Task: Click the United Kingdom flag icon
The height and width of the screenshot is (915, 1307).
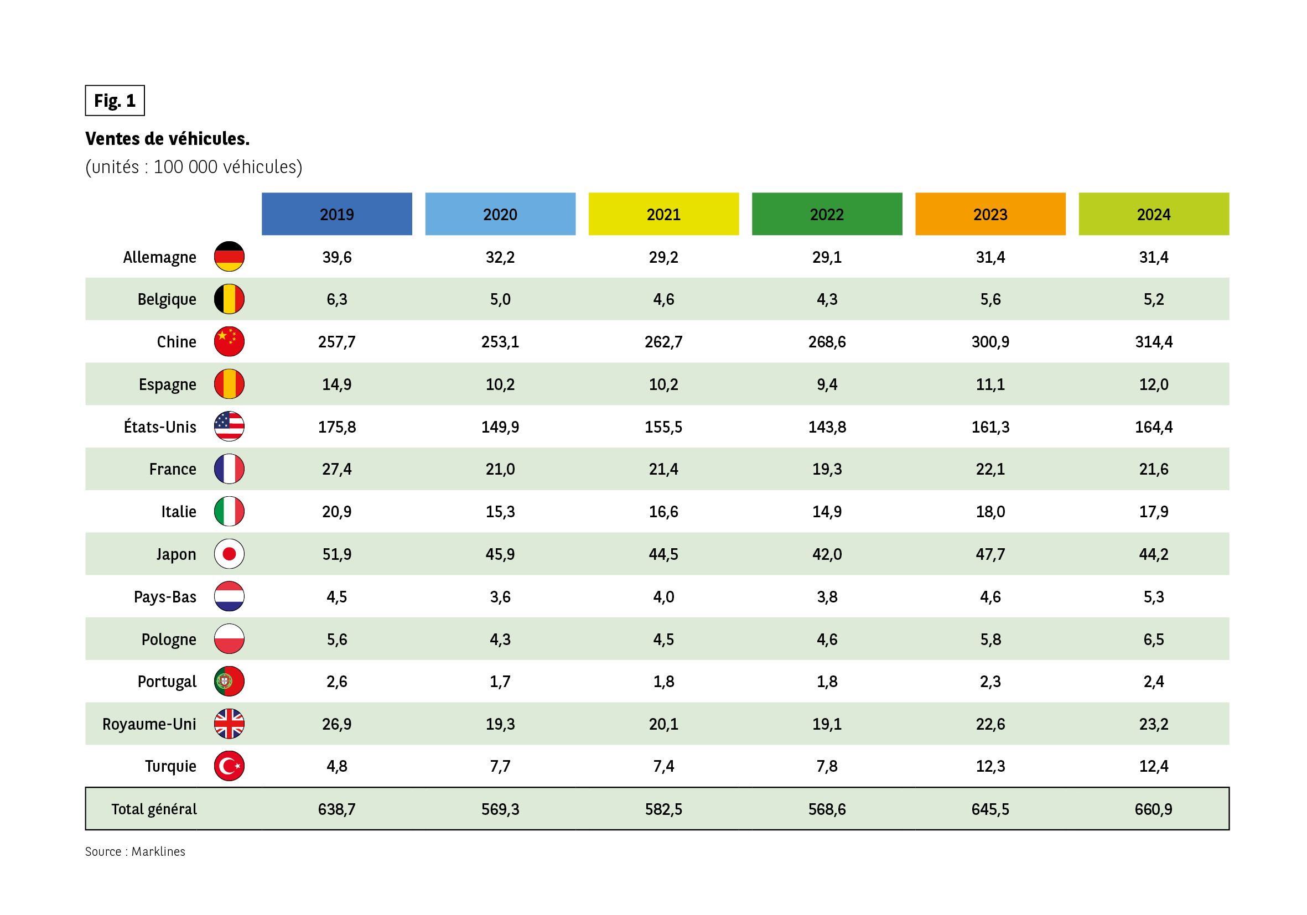Action: [x=229, y=724]
